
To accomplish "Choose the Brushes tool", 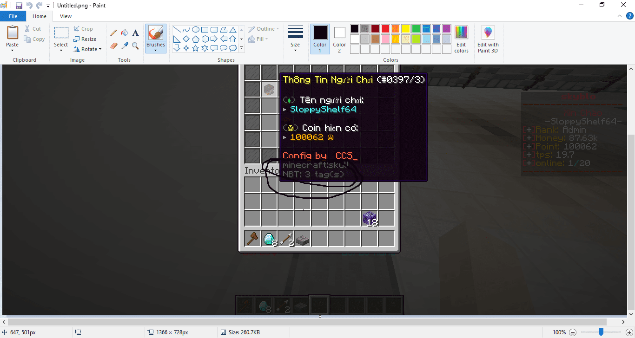I will click(x=156, y=32).
